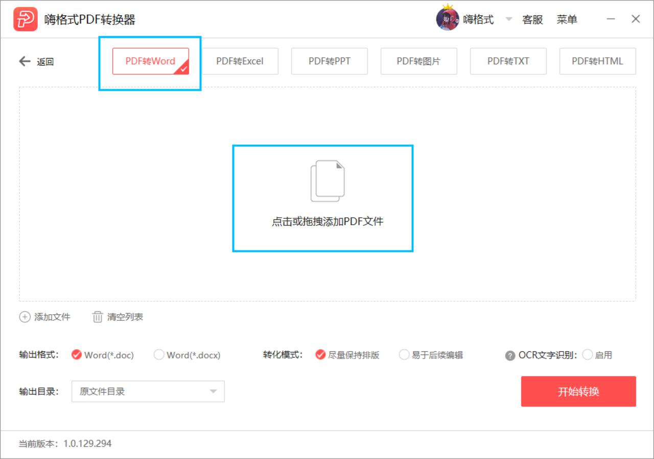Click the trash icon for 清空列表
This screenshot has height=459, width=654.
(98, 317)
